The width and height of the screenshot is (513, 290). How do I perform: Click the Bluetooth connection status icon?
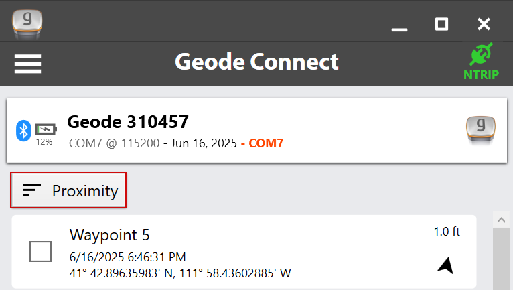tap(23, 130)
